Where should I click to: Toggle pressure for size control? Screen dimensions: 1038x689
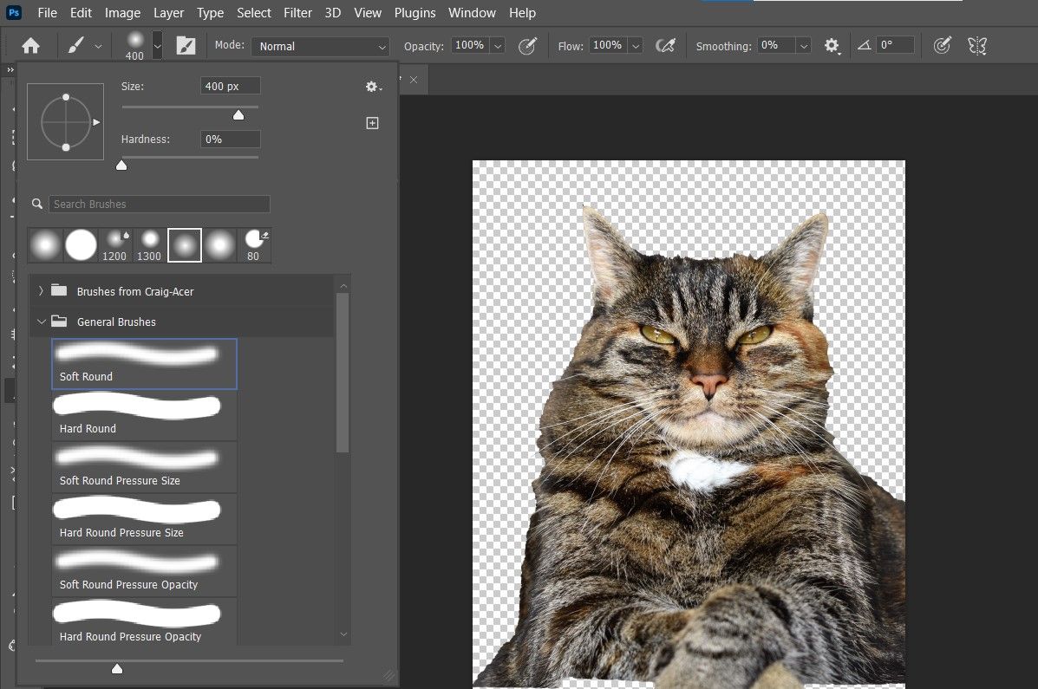(942, 46)
